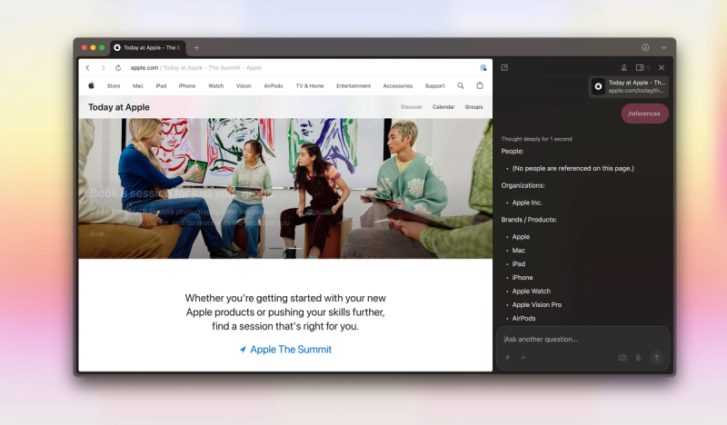This screenshot has width=727, height=425.
Task: Click the Mac entry in the assistant list
Action: [x=518, y=251]
